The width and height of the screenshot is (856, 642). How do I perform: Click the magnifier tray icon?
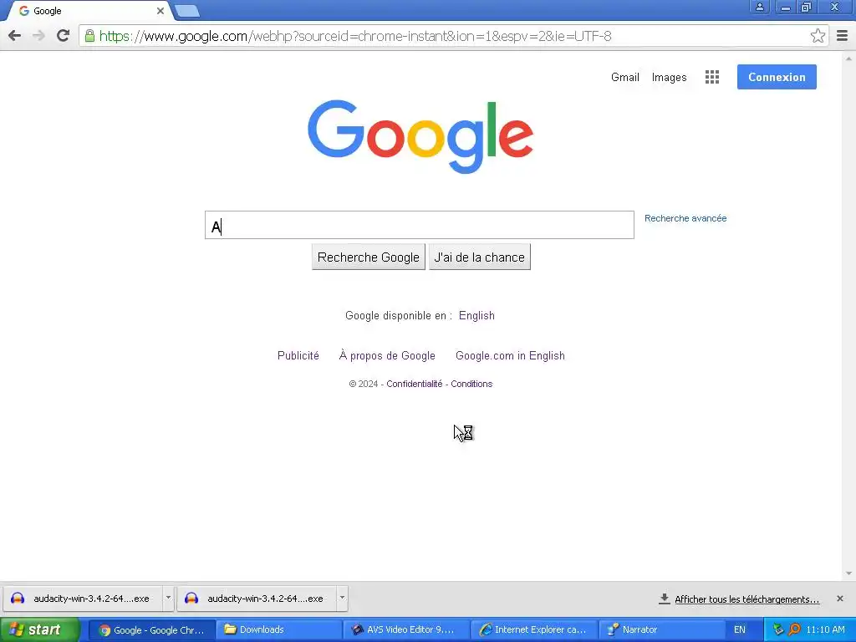[x=795, y=630]
